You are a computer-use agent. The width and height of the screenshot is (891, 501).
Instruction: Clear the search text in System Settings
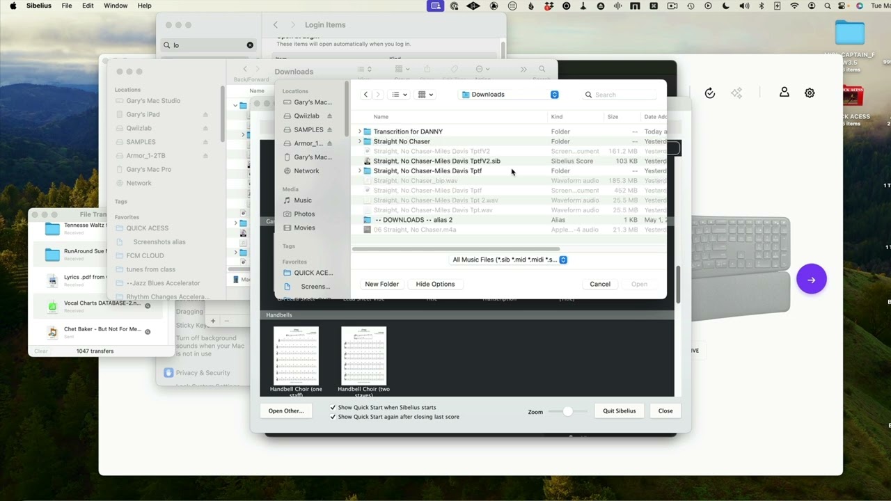250,45
